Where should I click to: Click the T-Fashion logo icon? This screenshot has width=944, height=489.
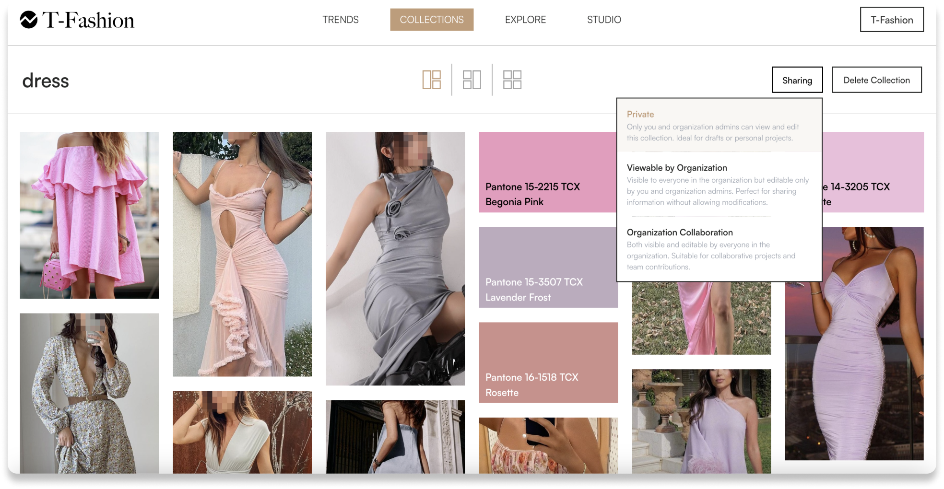tap(29, 20)
